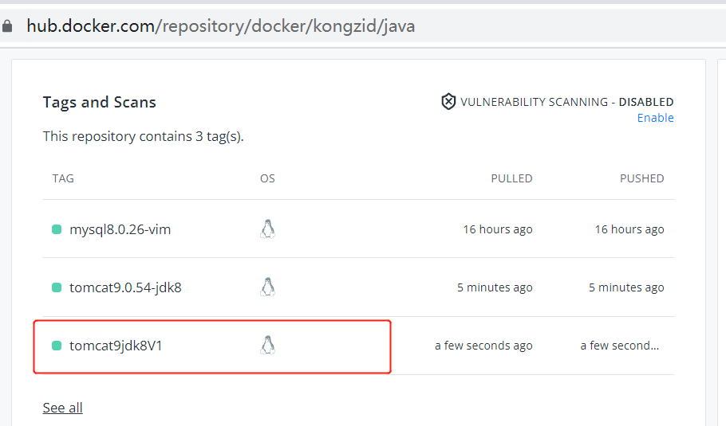Click the green status dot beside tomcat9jdk8V1
The image size is (726, 426).
57,346
